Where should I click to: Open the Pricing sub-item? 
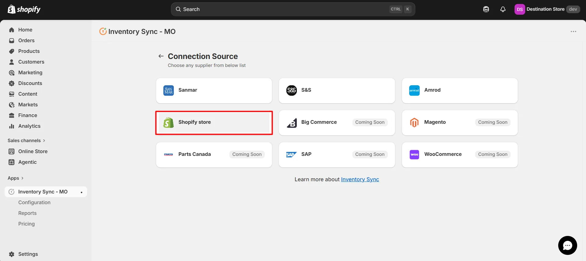click(26, 224)
